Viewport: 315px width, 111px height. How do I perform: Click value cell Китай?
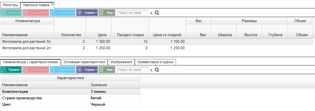114,98
